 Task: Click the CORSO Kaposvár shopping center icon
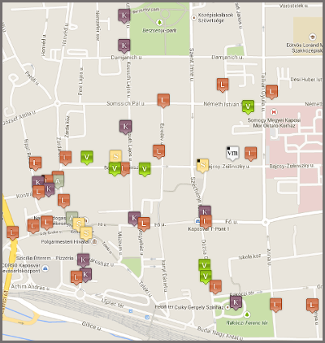[x=45, y=268]
